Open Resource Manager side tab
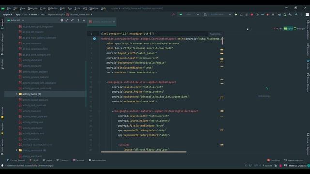This screenshot has width=310, height=174. coord(2,44)
